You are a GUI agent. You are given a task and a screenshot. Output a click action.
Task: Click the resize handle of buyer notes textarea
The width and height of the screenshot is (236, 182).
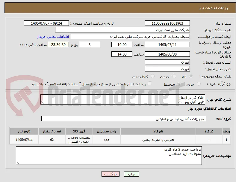(18, 163)
